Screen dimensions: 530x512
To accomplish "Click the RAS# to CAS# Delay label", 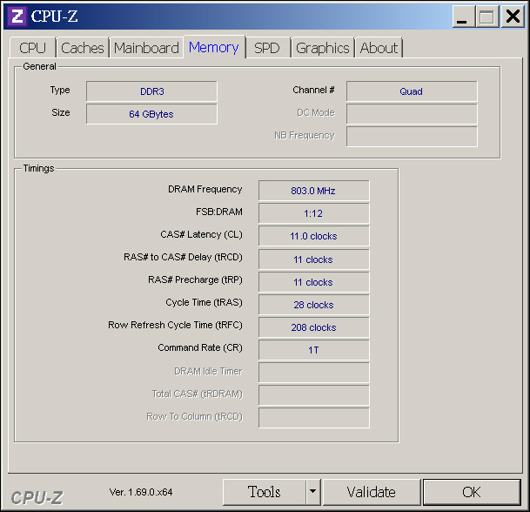I will coord(184,258).
